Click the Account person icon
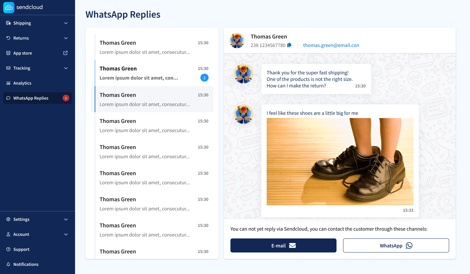The height and width of the screenshot is (274, 470). click(8, 235)
